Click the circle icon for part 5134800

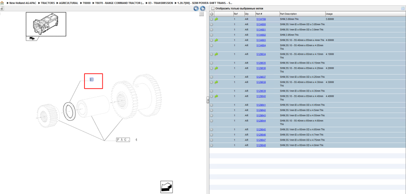[x=211, y=25]
